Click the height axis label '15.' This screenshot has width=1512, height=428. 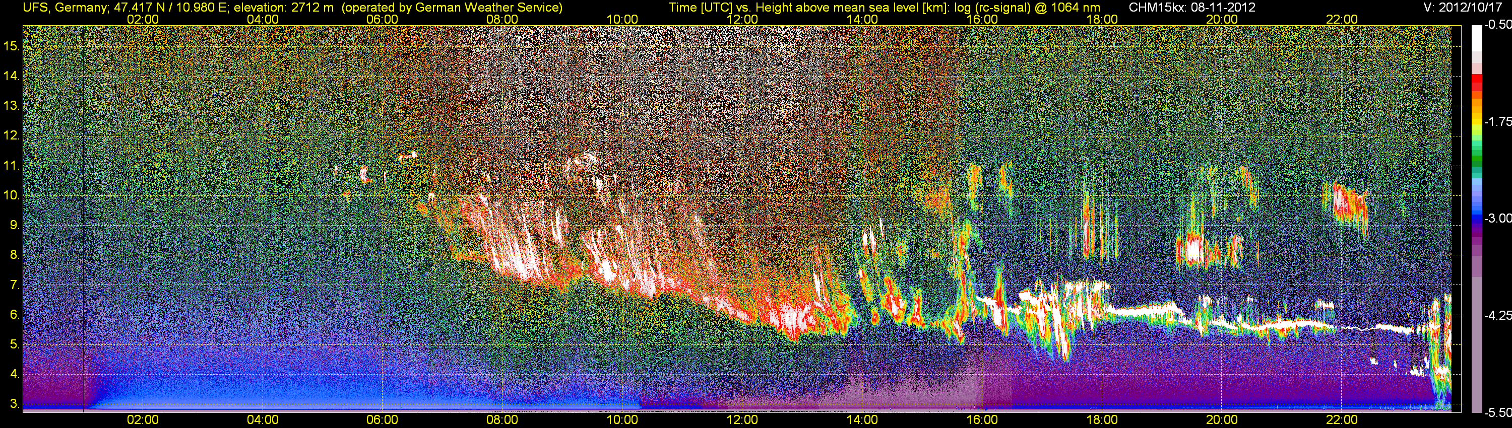coord(12,46)
